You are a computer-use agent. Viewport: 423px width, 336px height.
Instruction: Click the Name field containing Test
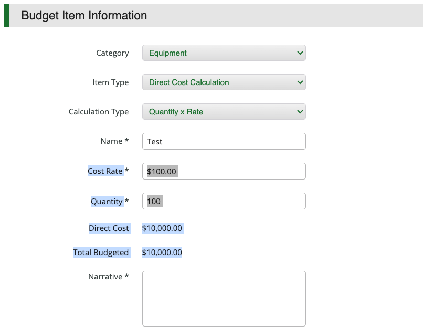point(224,141)
